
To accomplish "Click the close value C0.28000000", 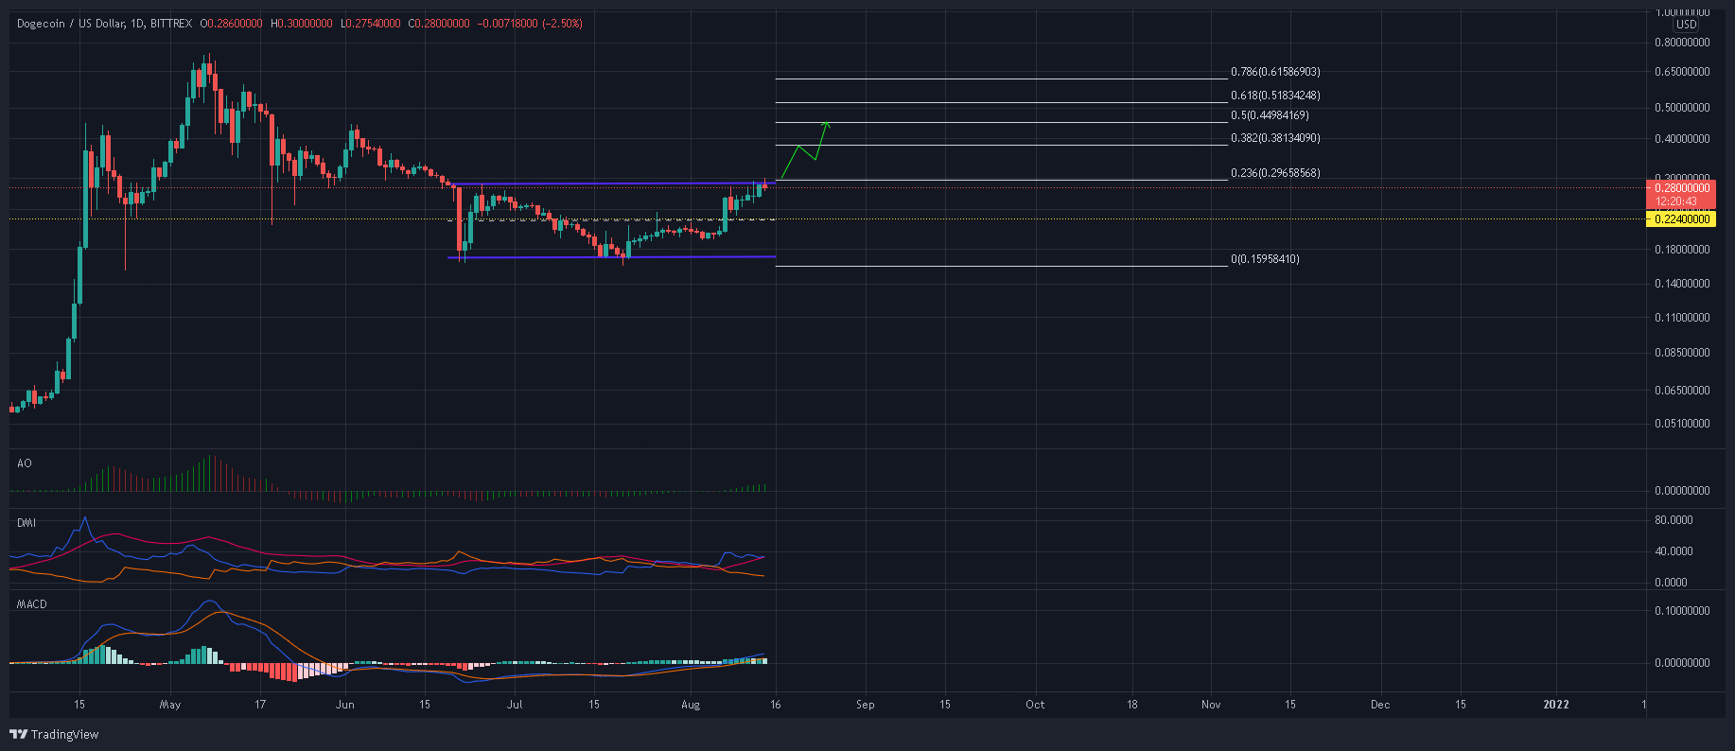I will [x=439, y=24].
